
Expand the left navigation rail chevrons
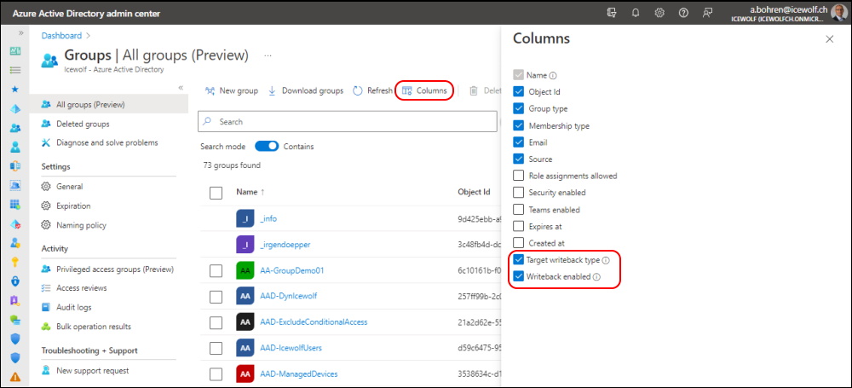click(21, 33)
